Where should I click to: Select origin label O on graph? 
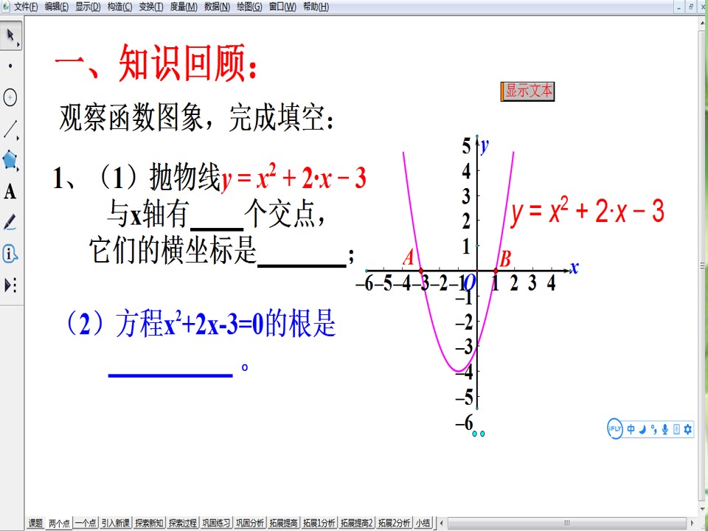(470, 282)
